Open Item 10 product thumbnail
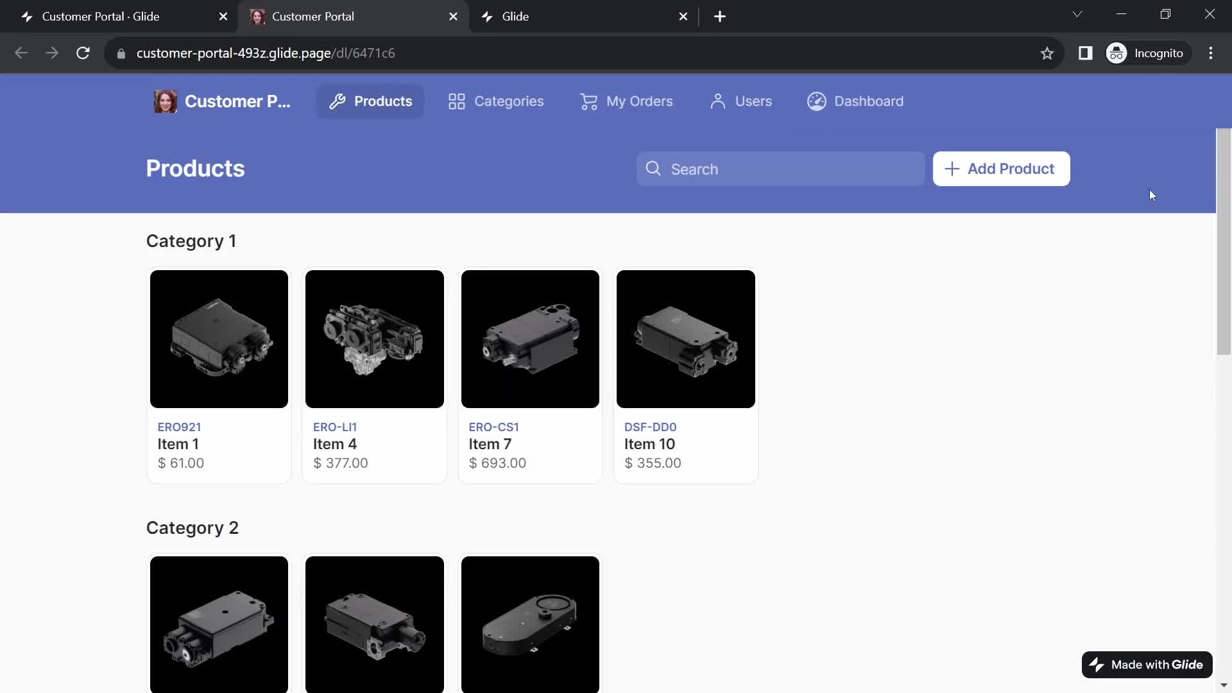The height and width of the screenshot is (693, 1232). 686,339
